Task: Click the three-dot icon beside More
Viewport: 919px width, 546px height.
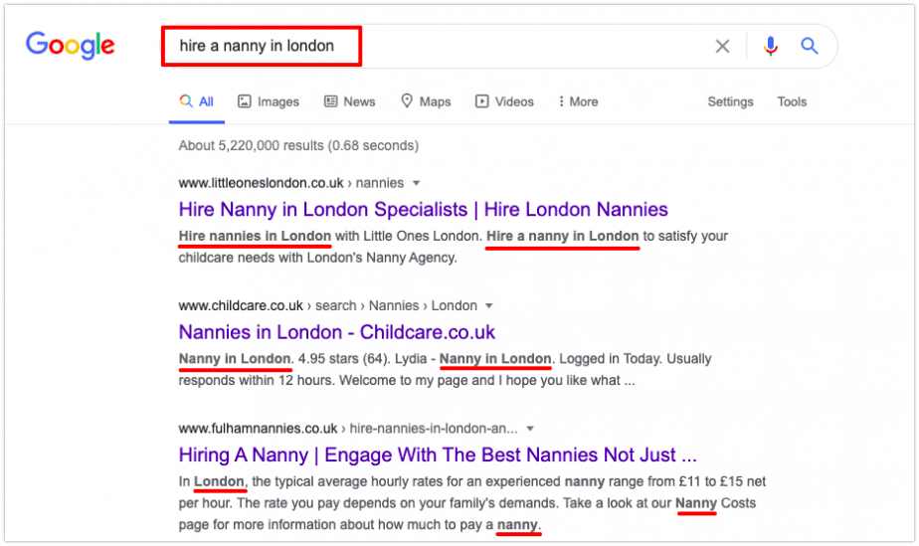Action: [x=561, y=101]
